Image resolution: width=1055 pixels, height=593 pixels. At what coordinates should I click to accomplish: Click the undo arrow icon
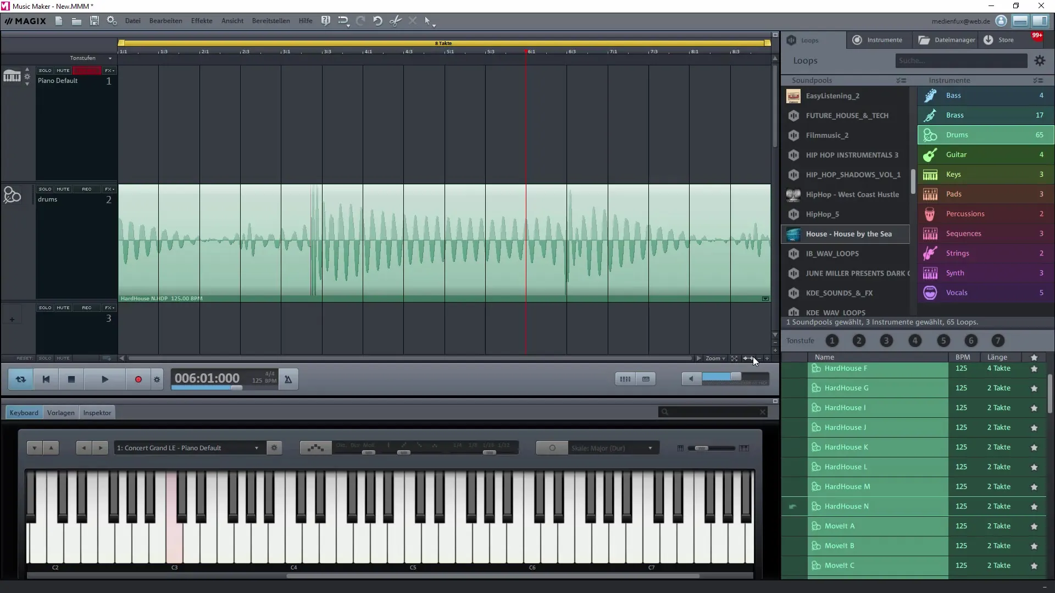[377, 21]
